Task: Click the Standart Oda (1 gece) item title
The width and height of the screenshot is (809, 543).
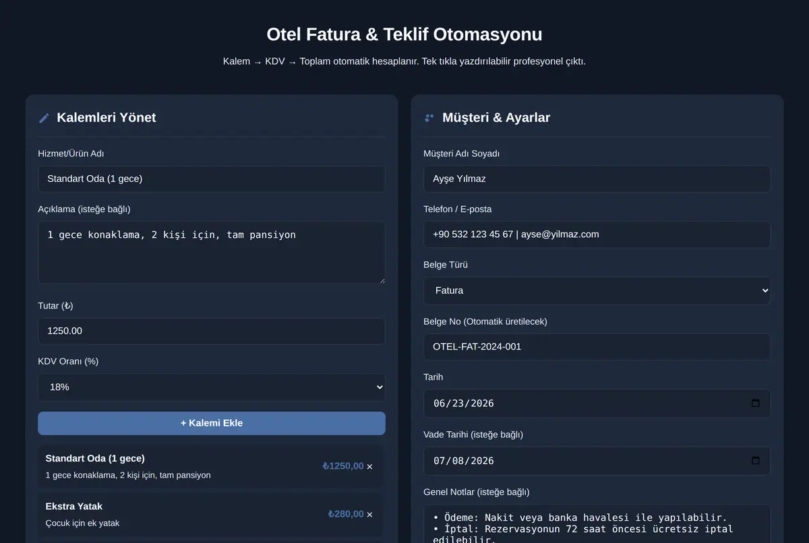Action: pos(95,458)
